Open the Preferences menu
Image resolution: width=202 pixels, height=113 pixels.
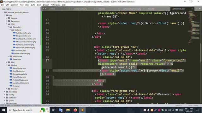click(55, 5)
